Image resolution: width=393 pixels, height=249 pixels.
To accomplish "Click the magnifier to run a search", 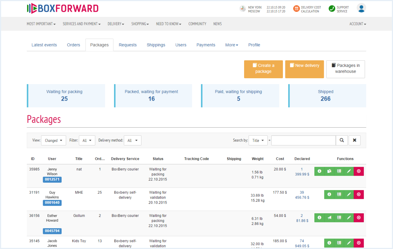I will [342, 140].
